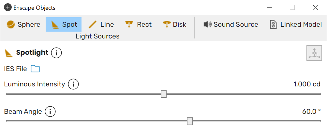Screen dimensions: 327x134
Task: Select the Disk light source
Action: [174, 24]
